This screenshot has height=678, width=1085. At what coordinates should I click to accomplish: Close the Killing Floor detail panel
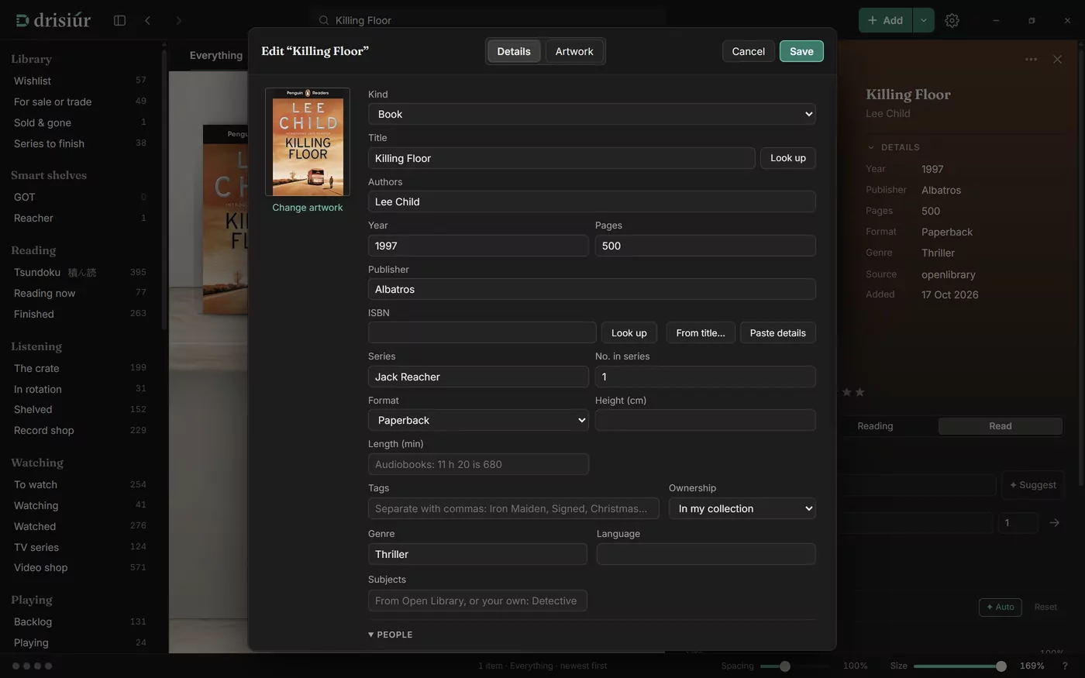point(1057,59)
